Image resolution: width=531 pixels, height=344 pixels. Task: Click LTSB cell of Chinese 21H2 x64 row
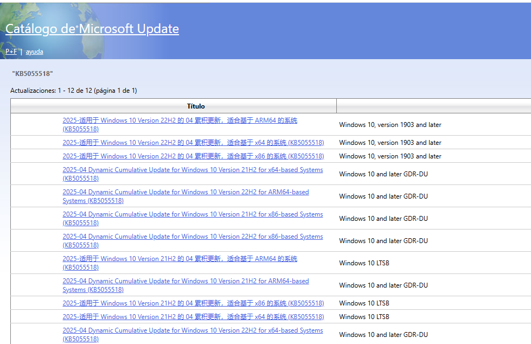coord(364,317)
